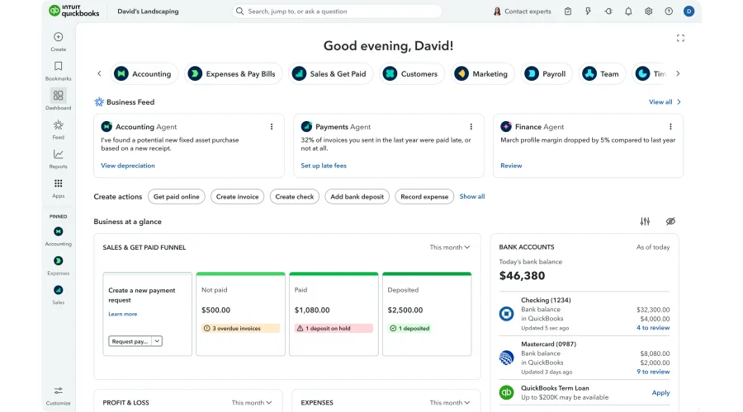The image size is (743, 412).
Task: Open 9 to review for Mastercard
Action: pyautogui.click(x=653, y=372)
